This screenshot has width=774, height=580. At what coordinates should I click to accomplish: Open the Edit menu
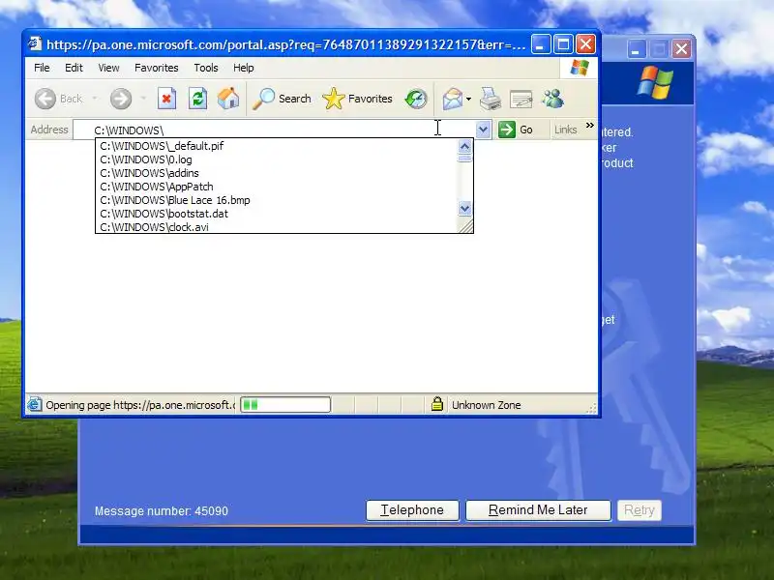74,68
